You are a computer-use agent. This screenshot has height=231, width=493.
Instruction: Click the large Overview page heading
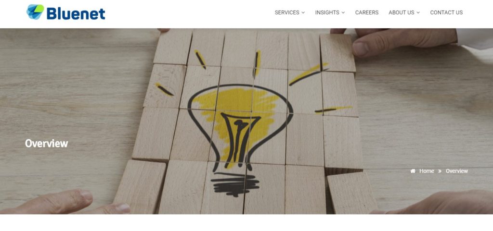pyautogui.click(x=47, y=143)
